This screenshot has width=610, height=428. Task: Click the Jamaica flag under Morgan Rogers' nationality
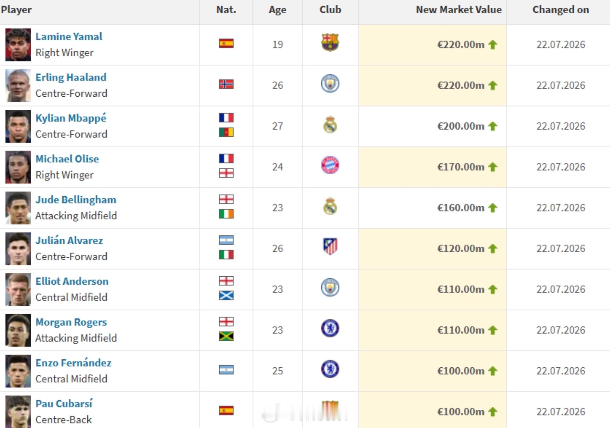(226, 336)
